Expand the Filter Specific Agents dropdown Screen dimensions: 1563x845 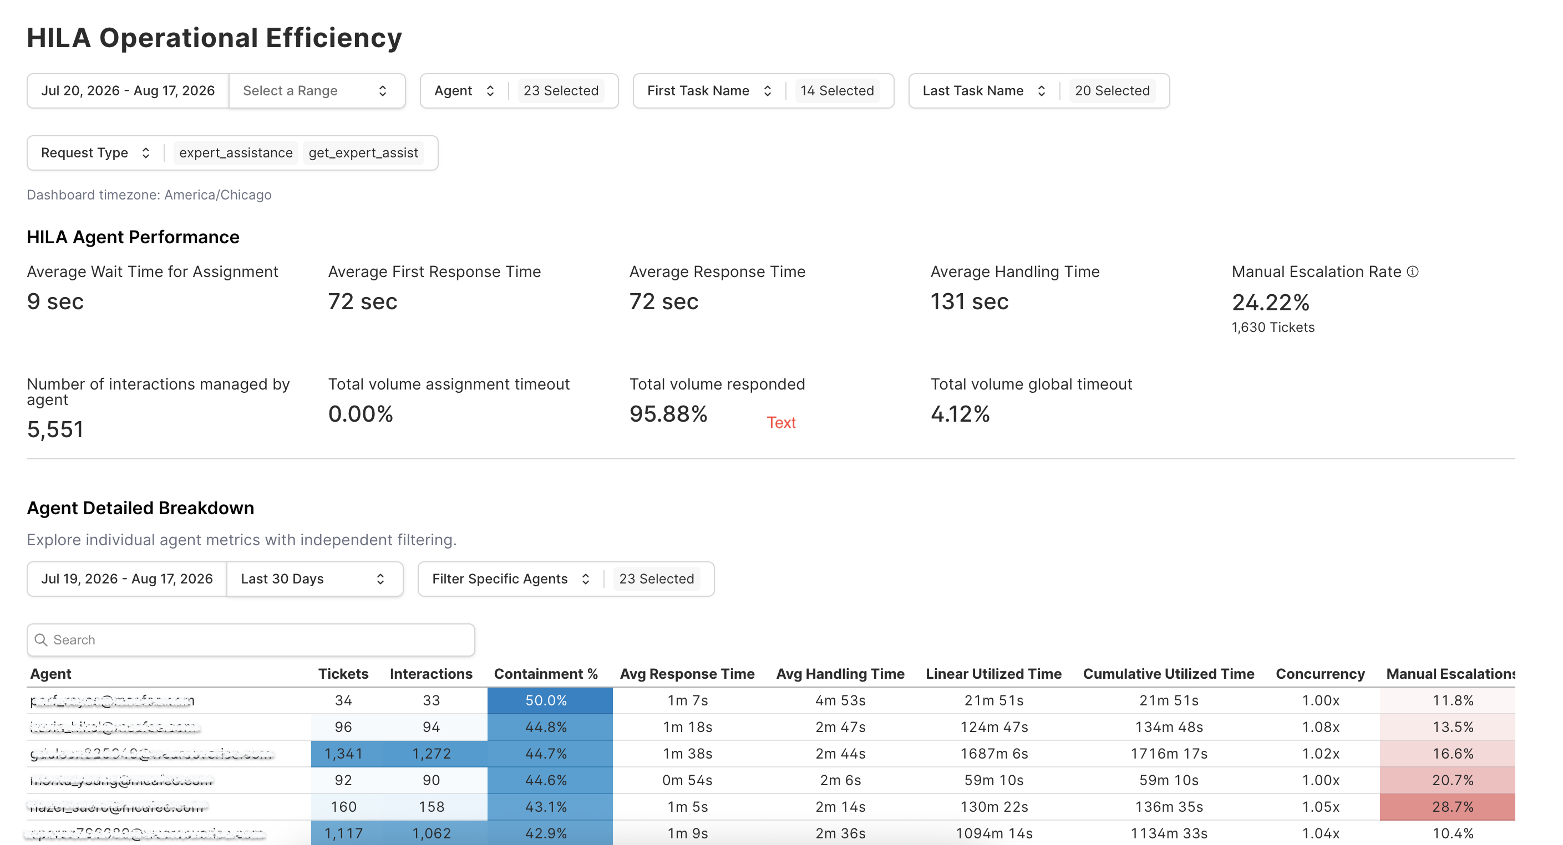click(x=510, y=579)
